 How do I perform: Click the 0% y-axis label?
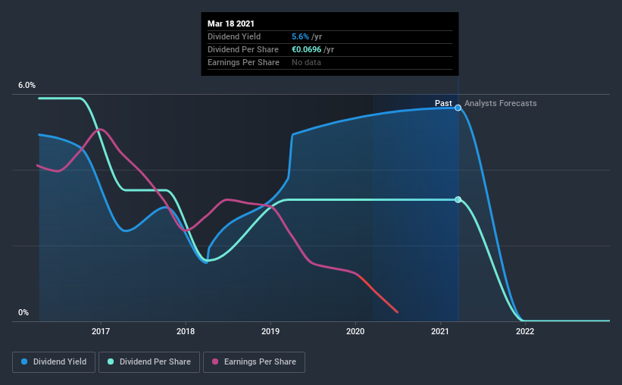pyautogui.click(x=23, y=313)
